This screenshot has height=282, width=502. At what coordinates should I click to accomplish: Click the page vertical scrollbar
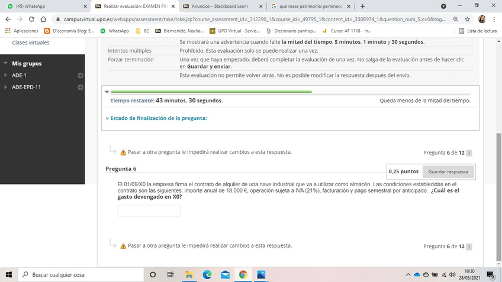499,197
